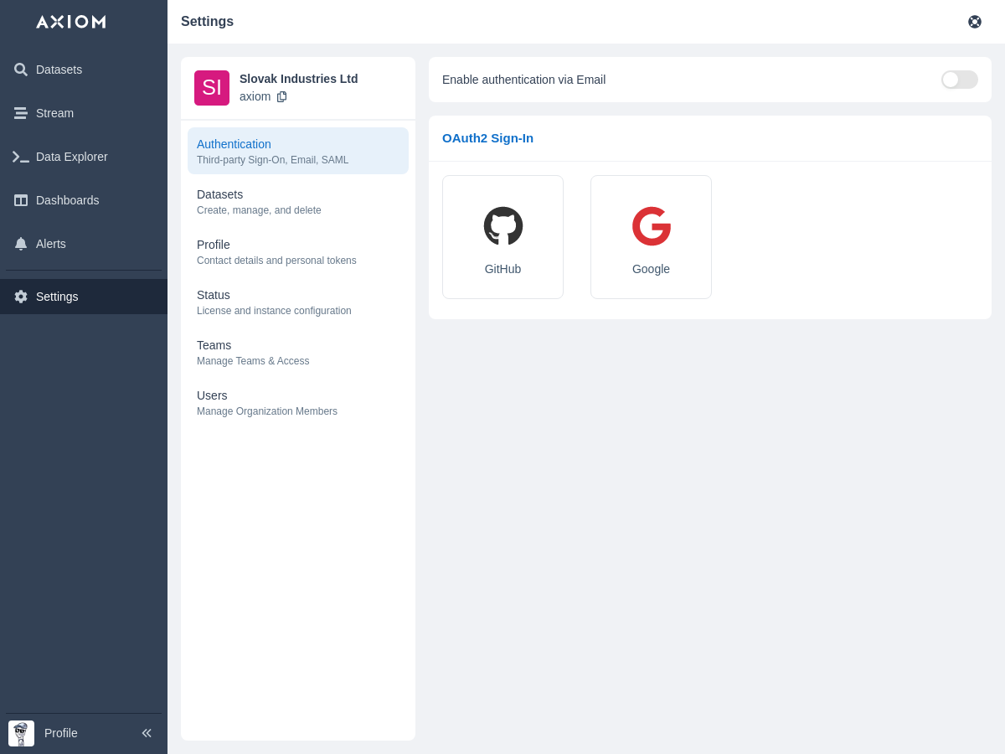Click the GitHub logo icon
The image size is (1005, 754).
(x=503, y=226)
